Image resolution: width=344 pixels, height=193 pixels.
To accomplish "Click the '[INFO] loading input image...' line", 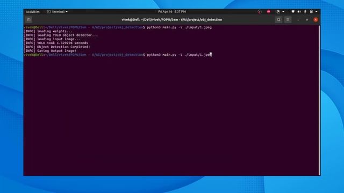I will coord(52,39).
